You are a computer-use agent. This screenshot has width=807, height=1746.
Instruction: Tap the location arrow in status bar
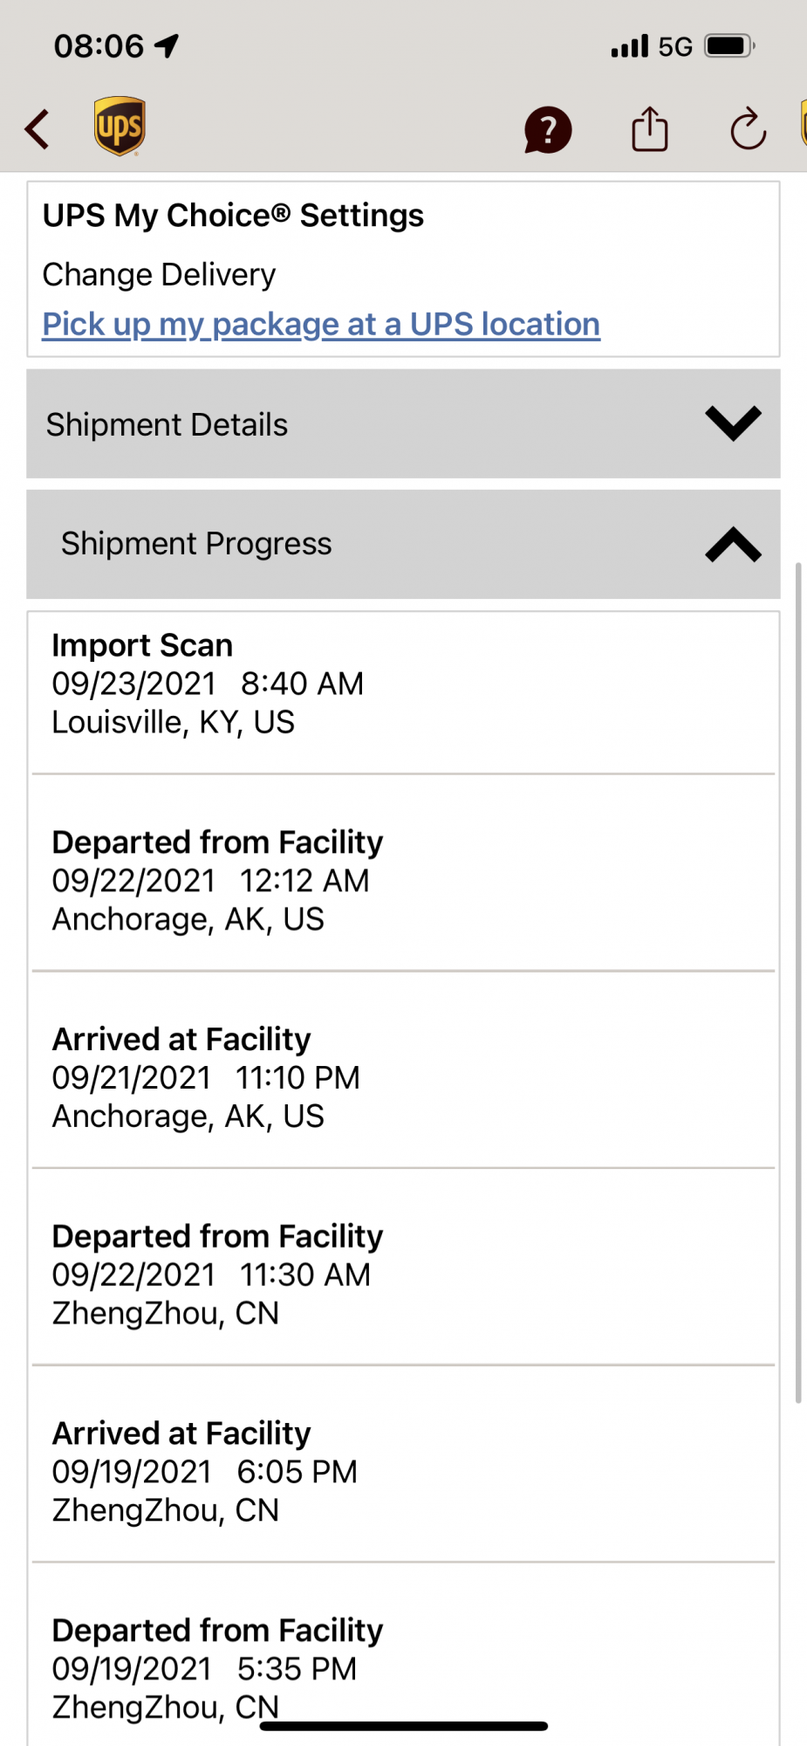pos(167,45)
